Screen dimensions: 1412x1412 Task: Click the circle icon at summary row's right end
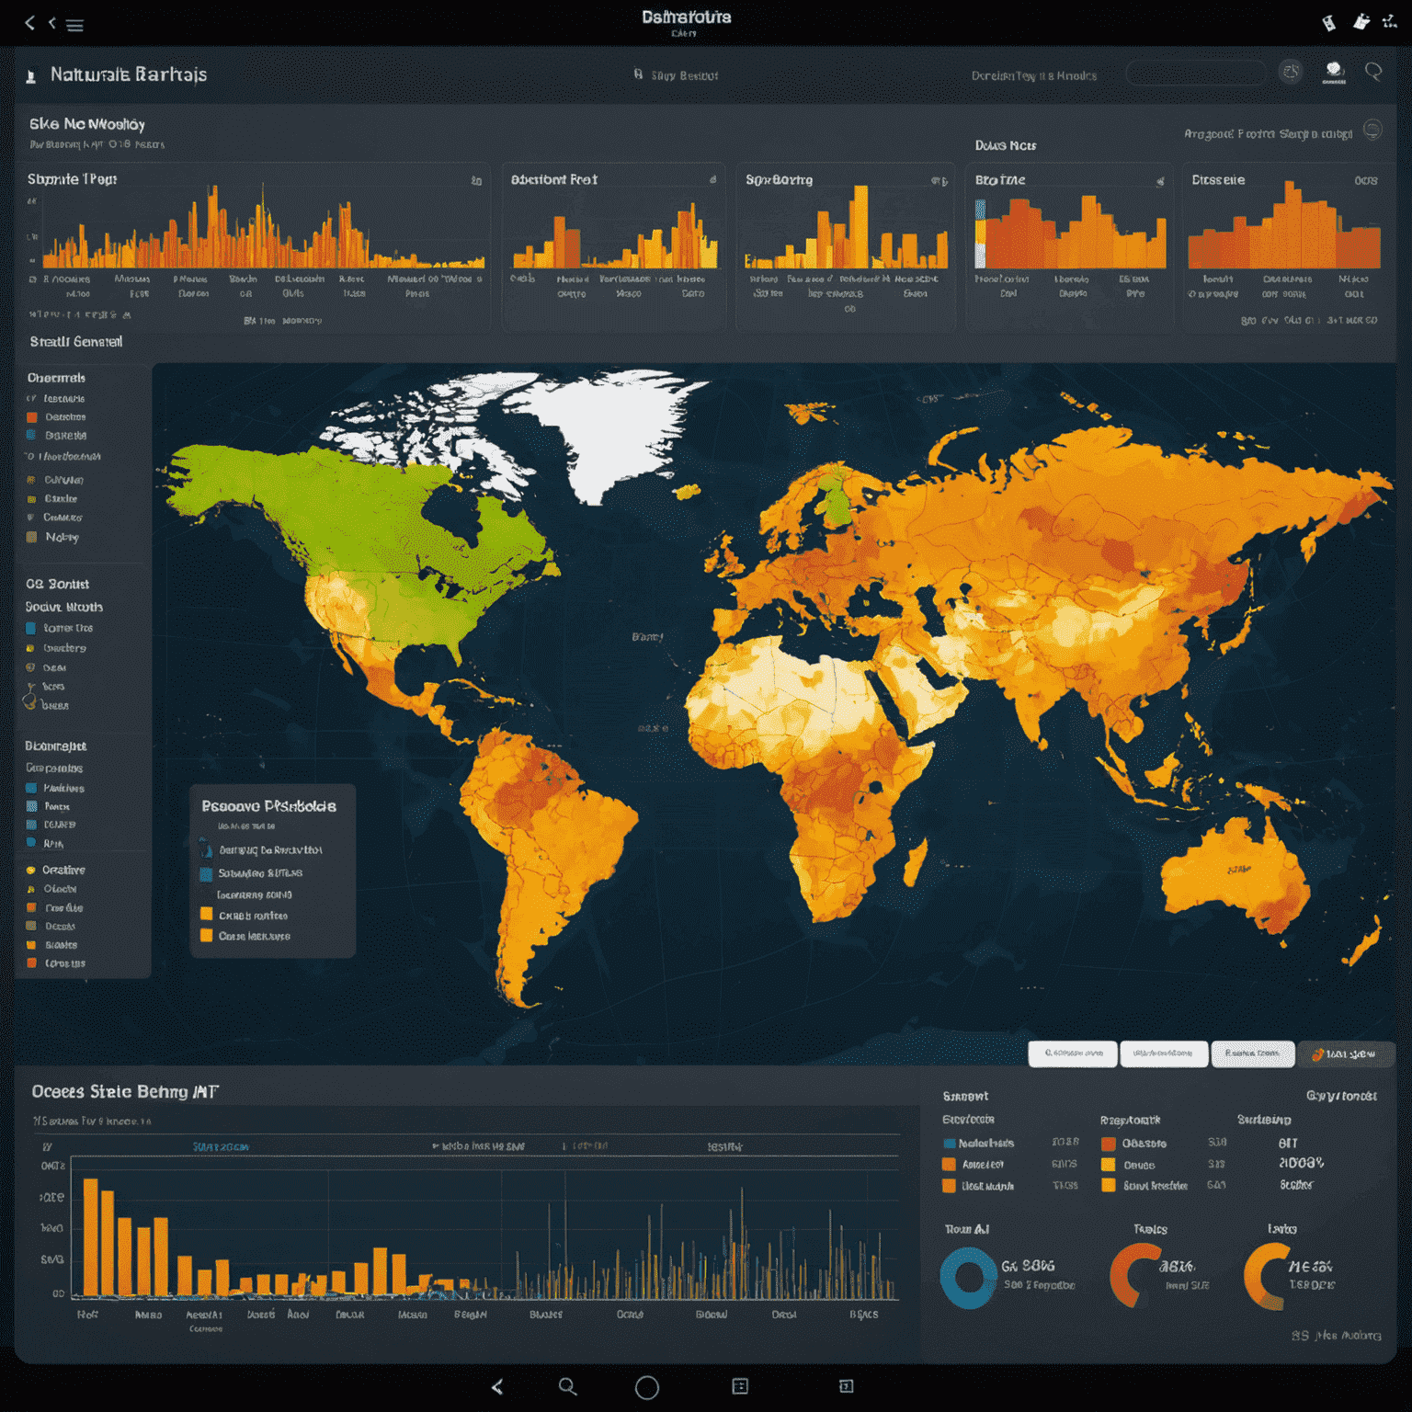(1372, 130)
